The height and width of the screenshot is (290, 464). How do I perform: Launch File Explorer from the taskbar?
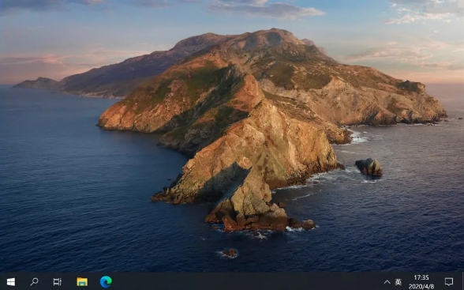(82, 282)
